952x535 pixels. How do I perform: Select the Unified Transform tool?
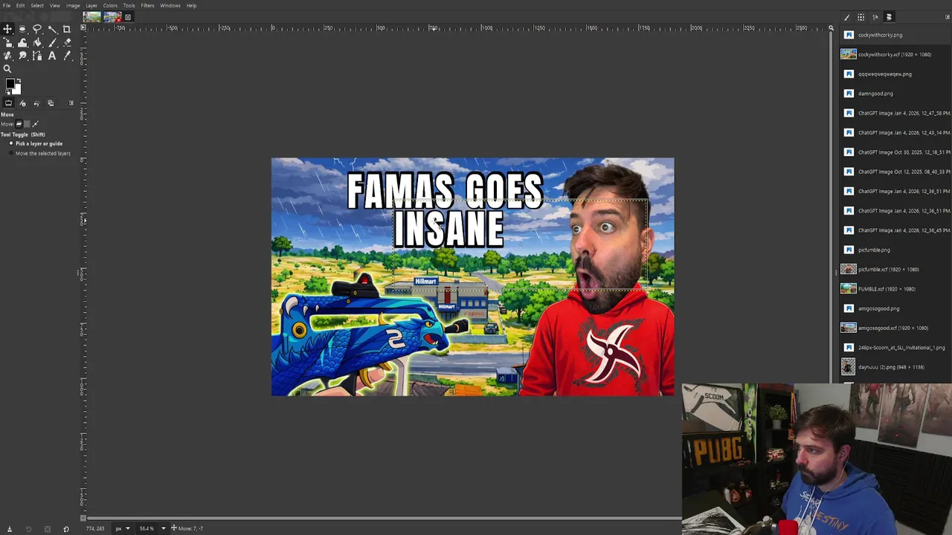tap(7, 42)
